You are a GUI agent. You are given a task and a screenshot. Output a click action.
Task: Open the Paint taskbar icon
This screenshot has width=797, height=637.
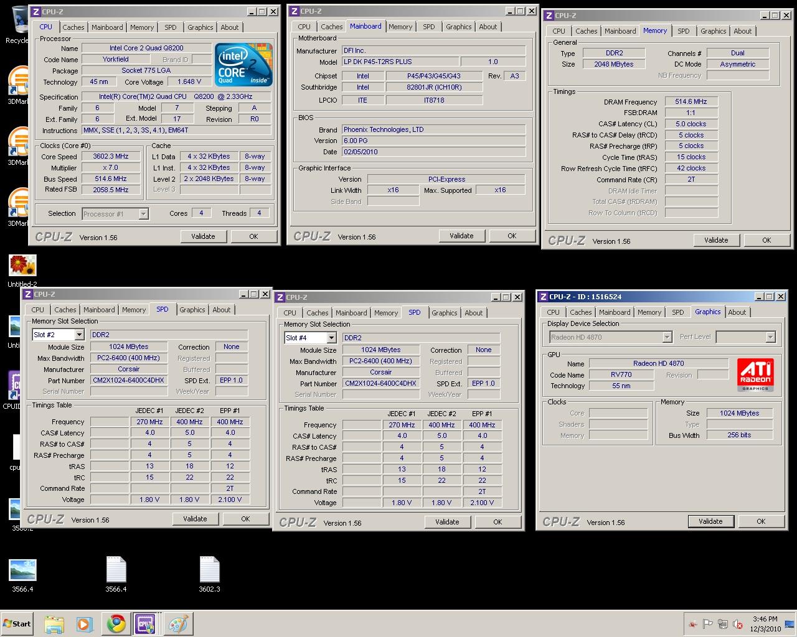[178, 624]
